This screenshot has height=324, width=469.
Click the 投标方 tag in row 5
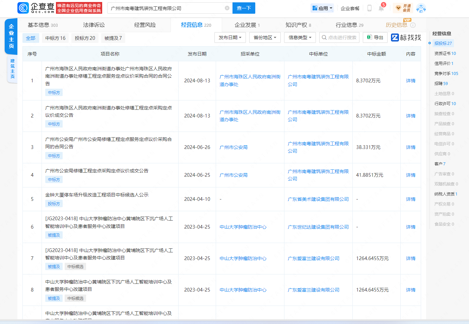(54, 204)
